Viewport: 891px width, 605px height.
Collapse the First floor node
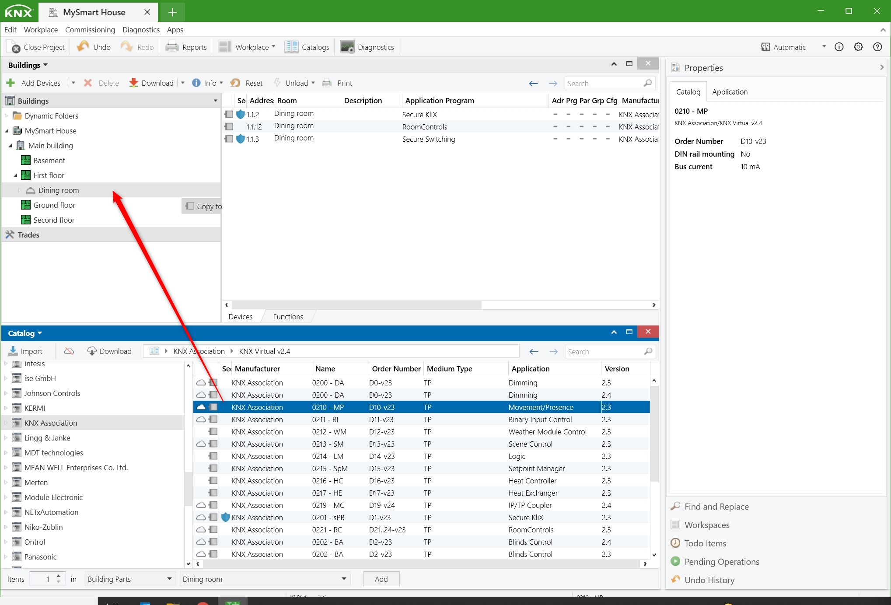click(16, 175)
